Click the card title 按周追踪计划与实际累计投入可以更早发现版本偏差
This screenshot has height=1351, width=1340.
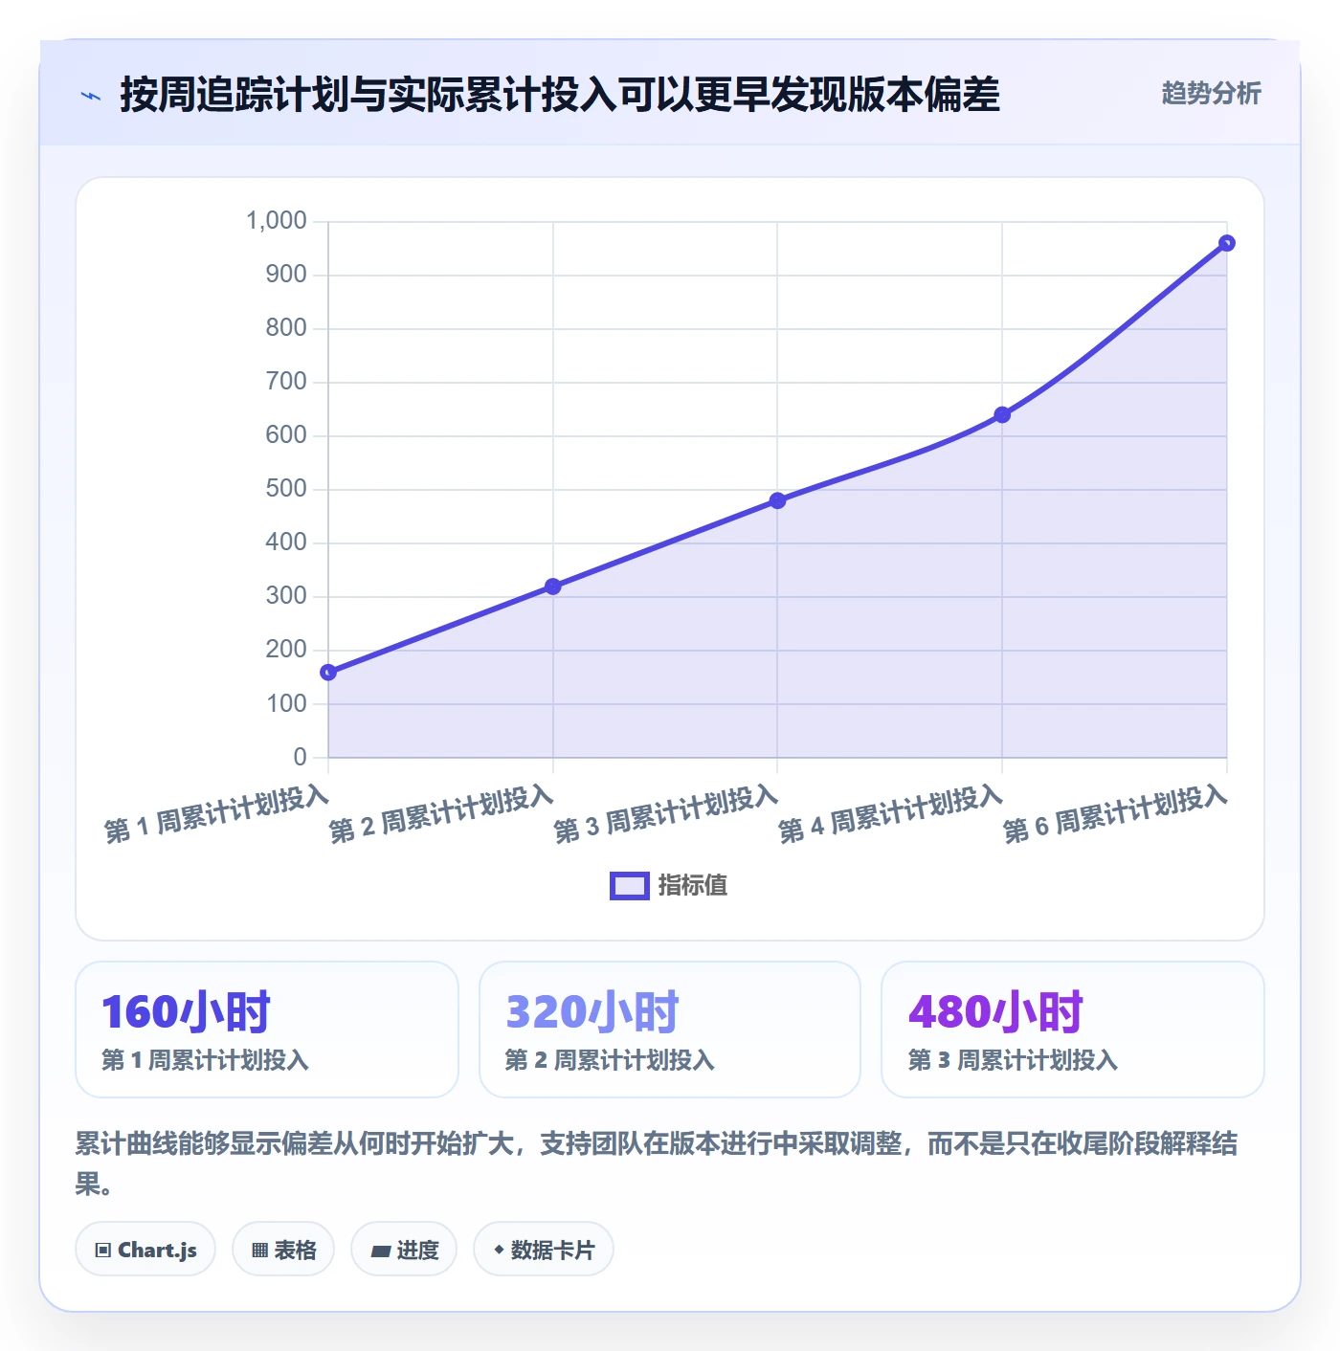(x=560, y=95)
